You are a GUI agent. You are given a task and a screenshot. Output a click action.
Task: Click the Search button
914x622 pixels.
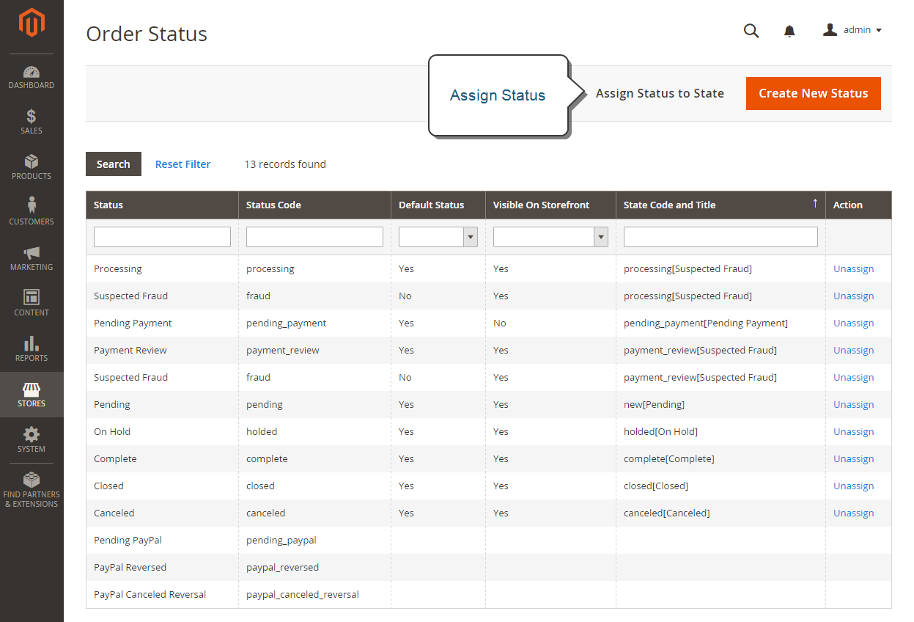[x=113, y=164]
